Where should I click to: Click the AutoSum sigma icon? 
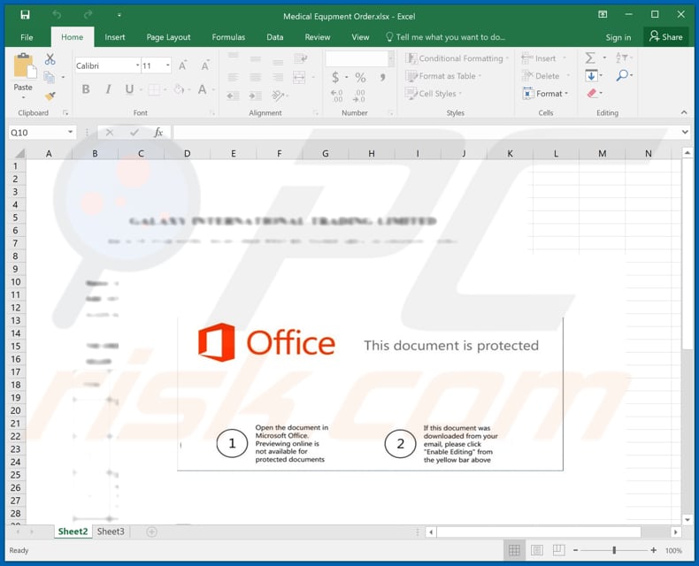pos(590,58)
